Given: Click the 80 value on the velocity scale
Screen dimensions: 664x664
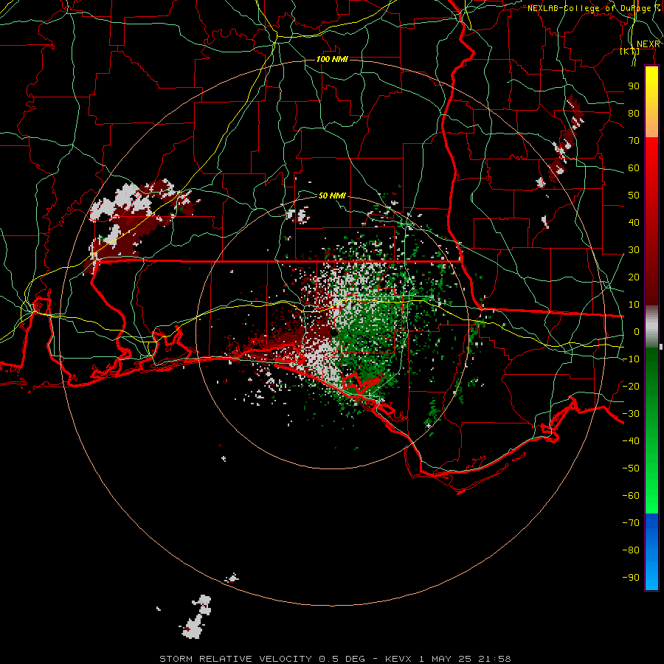Looking at the screenshot, I should click(x=634, y=113).
